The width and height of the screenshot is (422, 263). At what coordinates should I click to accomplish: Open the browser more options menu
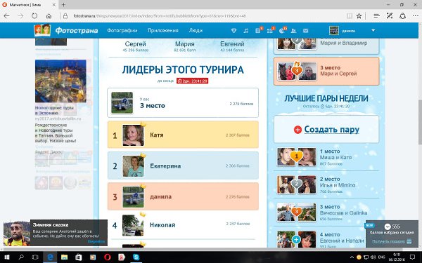(415, 16)
